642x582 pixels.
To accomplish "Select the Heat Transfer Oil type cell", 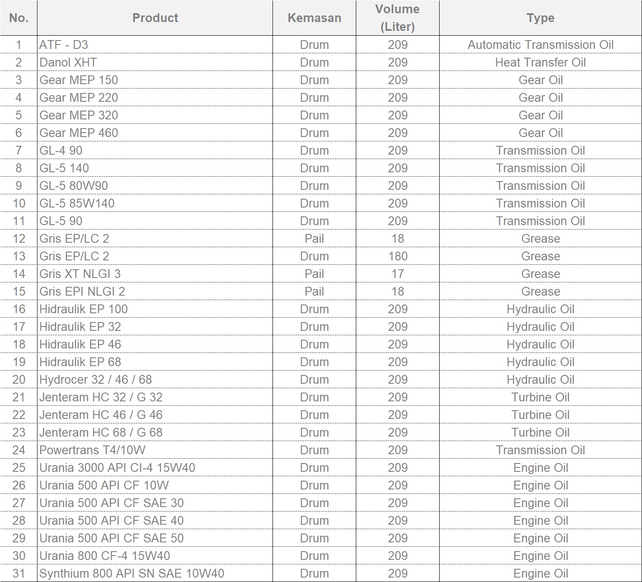I will pyautogui.click(x=540, y=63).
